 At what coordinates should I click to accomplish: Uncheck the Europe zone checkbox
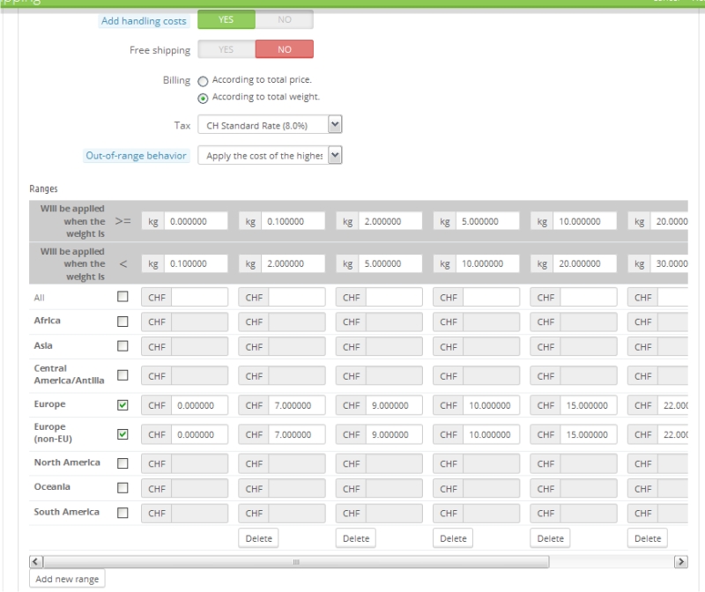pos(122,405)
